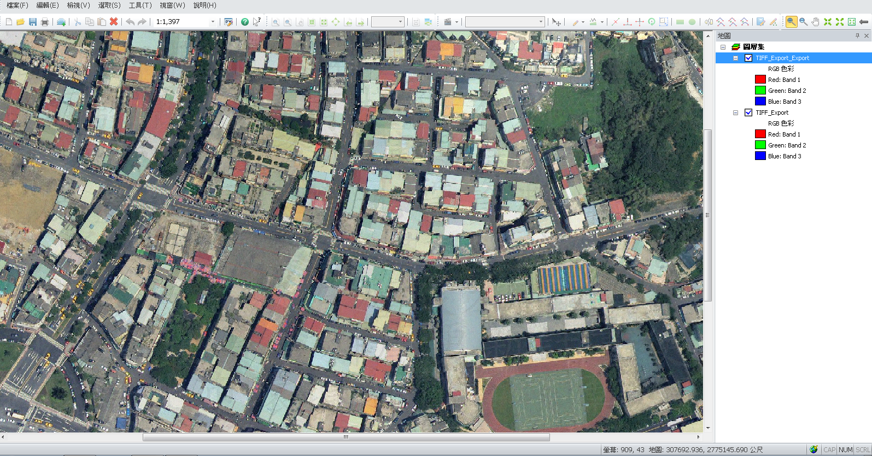The width and height of the screenshot is (872, 456).
Task: Click red swatch of TIFF_Export Band 1
Action: point(760,134)
